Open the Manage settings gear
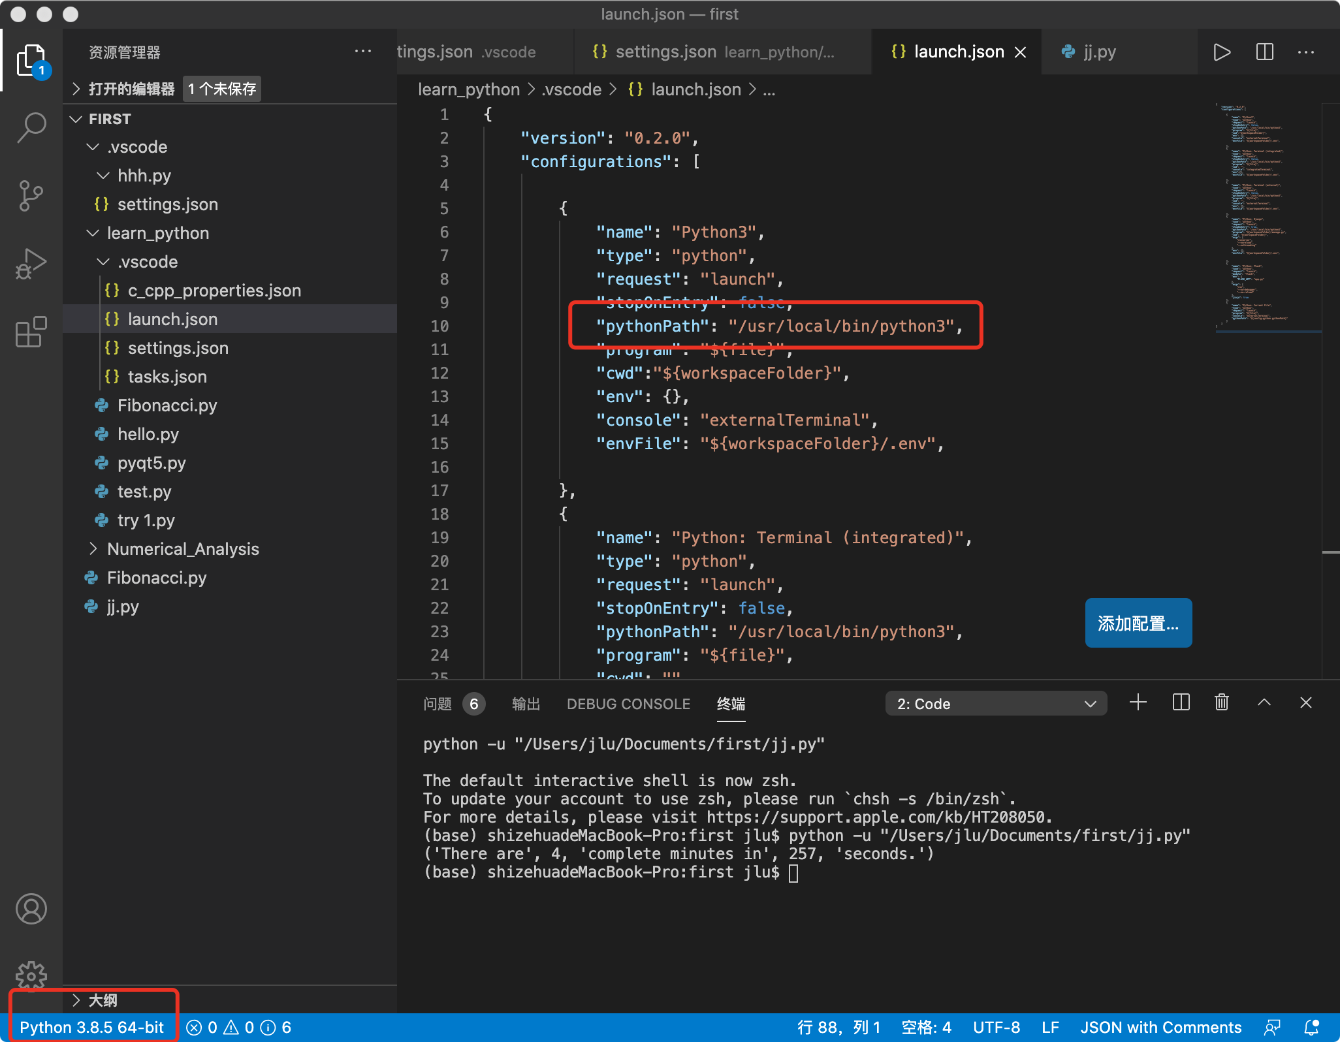1340x1042 pixels. pyautogui.click(x=30, y=976)
